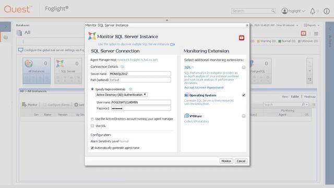Click the Accept License Agreement link
334x188 pixels.
[x=204, y=87]
